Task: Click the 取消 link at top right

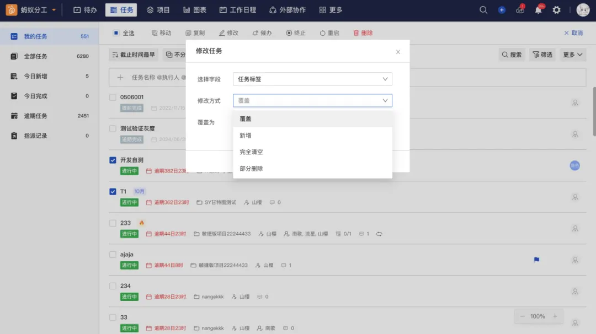Action: pos(573,33)
